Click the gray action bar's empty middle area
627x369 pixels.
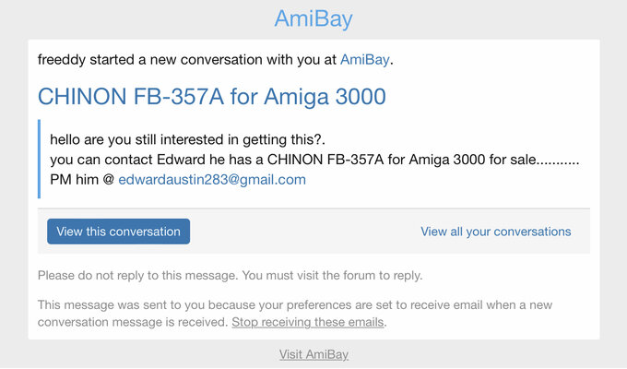[x=304, y=232]
